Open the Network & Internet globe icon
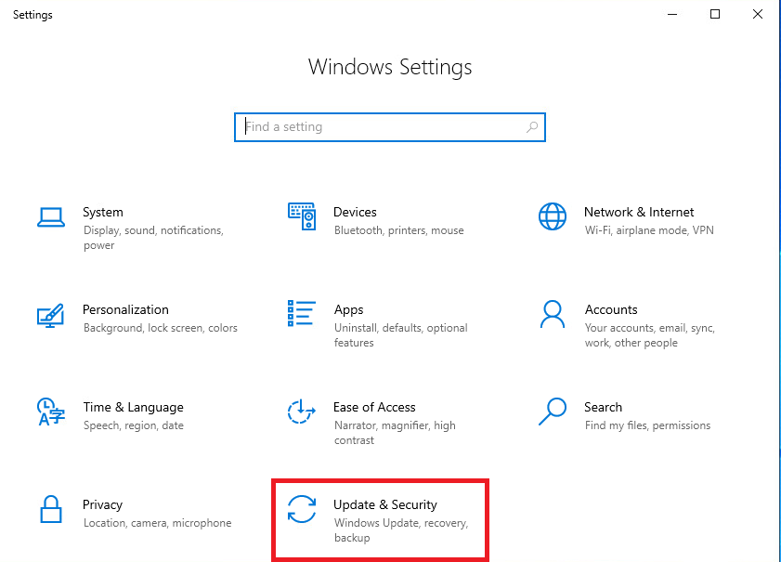Viewport: 781px width, 562px height. pyautogui.click(x=553, y=216)
